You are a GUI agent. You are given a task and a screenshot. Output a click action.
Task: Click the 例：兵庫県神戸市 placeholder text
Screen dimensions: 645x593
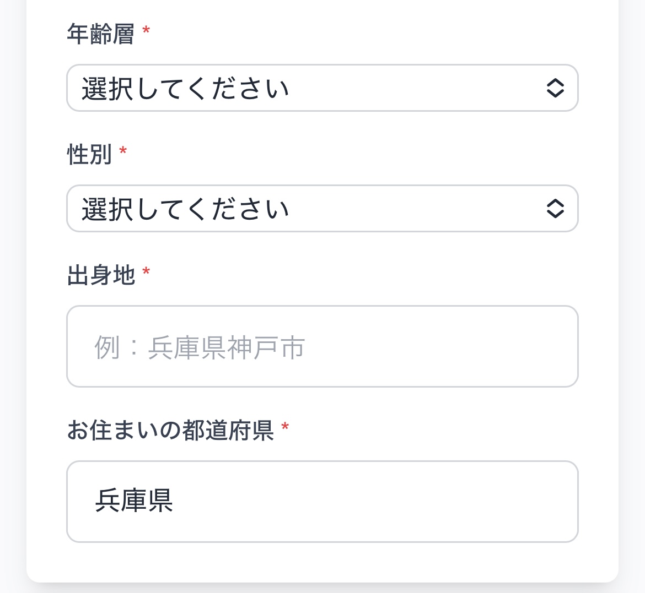pyautogui.click(x=200, y=347)
